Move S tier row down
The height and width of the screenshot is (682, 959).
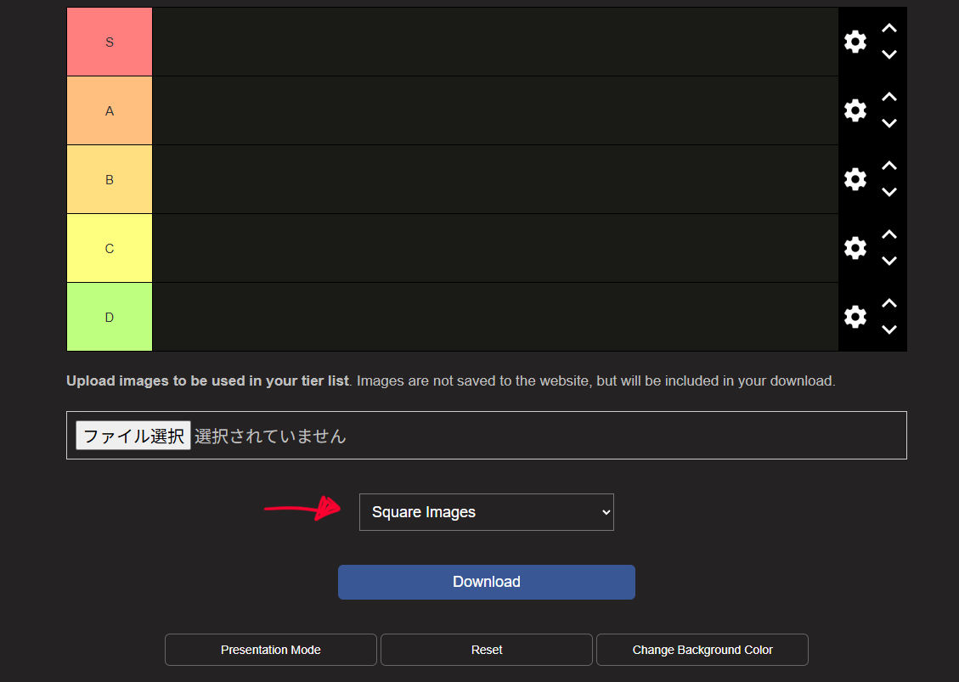coord(888,55)
